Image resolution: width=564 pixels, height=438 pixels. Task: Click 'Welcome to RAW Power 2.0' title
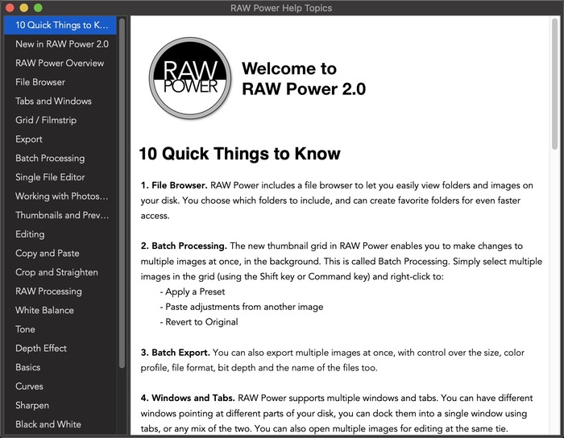tap(304, 79)
